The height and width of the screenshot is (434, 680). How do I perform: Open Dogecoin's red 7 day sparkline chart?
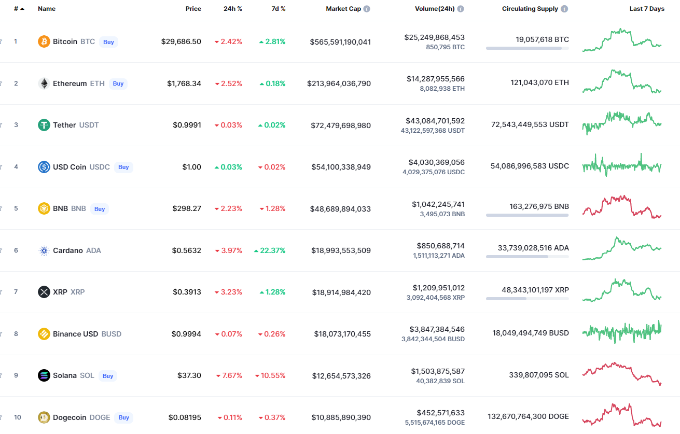(622, 415)
